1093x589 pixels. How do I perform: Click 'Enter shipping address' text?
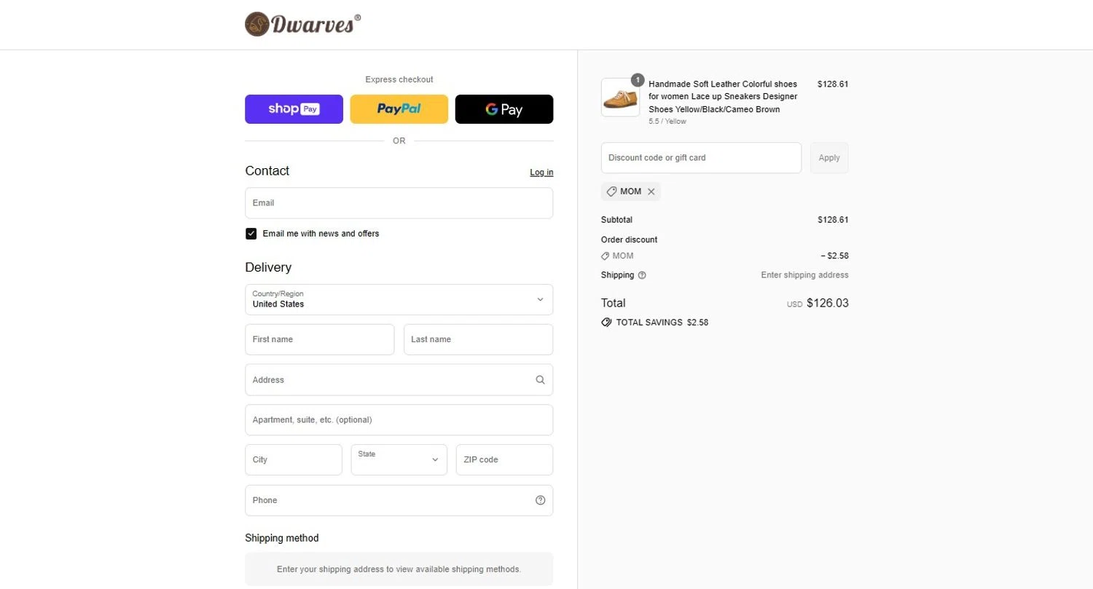[x=804, y=275]
